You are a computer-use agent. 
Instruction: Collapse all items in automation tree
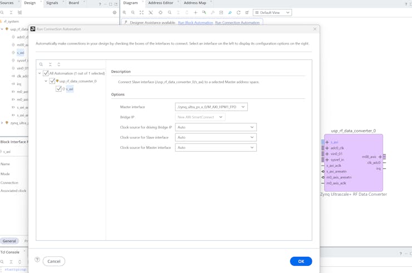[x=50, y=64]
